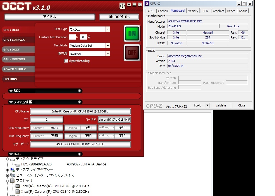This screenshot has height=196, width=275.
Task: Click the Close button in CPU-Z
Action: click(242, 105)
